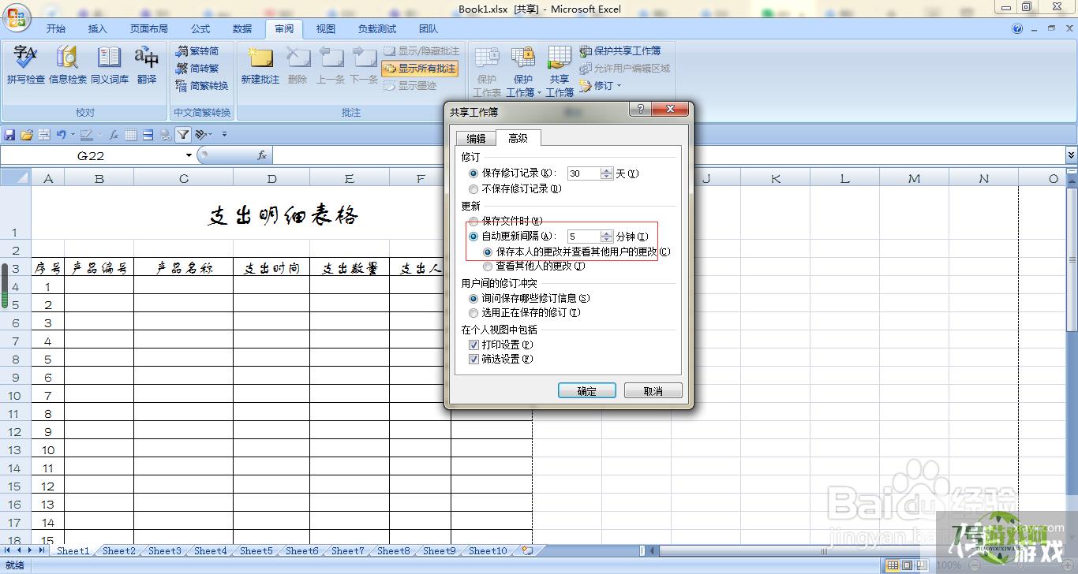The height and width of the screenshot is (574, 1078).
Task: Switch to Sheet10 worksheet tab
Action: pos(488,551)
